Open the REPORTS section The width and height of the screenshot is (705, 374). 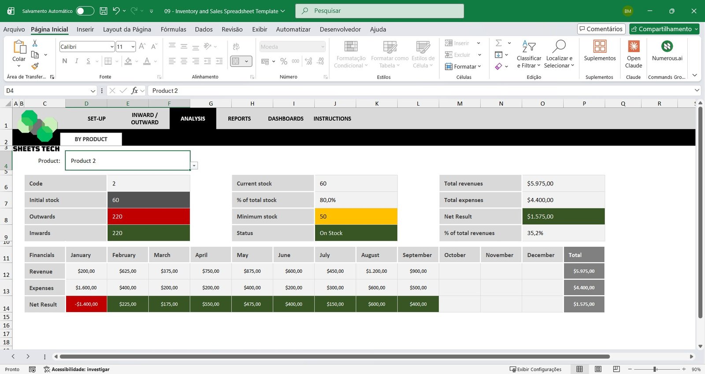pos(239,119)
